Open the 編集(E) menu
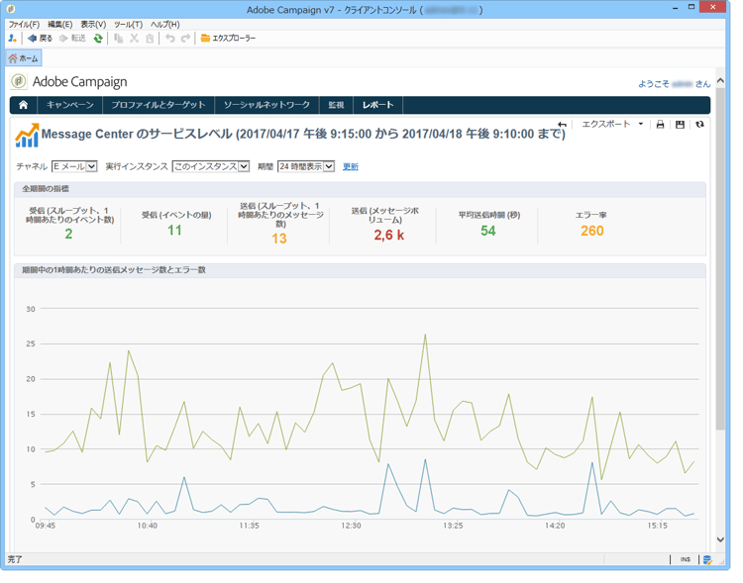The width and height of the screenshot is (743, 583). click(61, 25)
